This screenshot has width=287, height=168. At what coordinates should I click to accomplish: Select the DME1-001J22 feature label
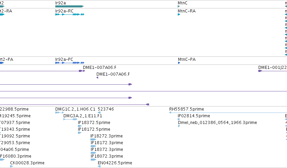(x=272, y=68)
